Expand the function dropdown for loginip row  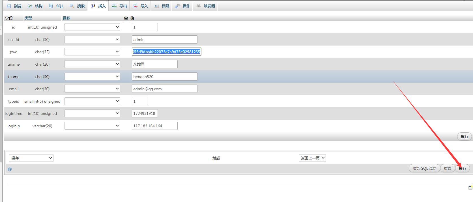pos(92,126)
